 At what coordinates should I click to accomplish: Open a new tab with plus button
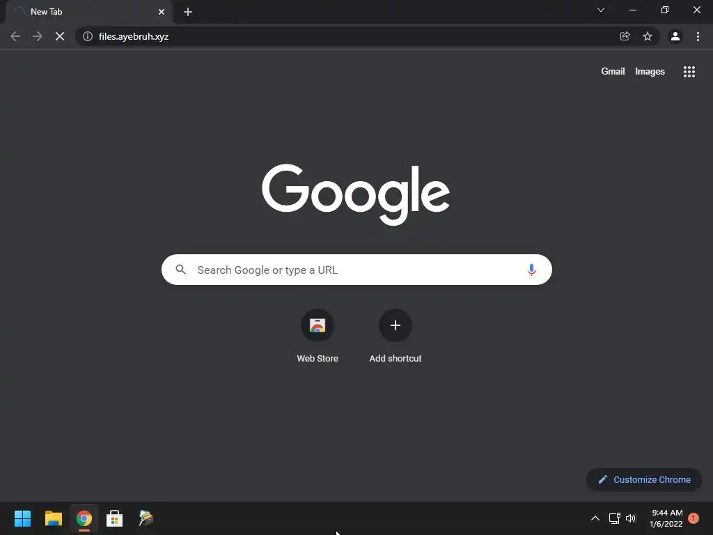click(x=188, y=12)
